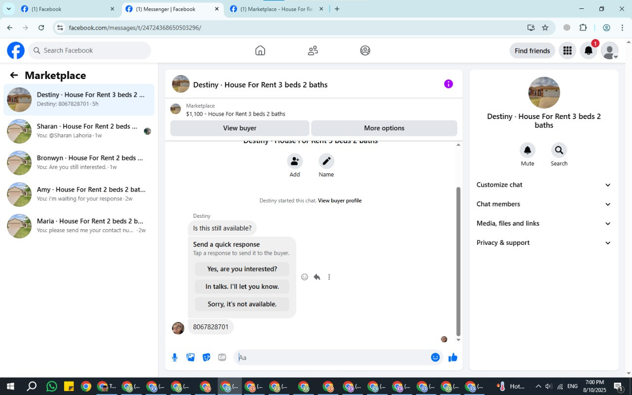
Task: Open Destiny conversation in list
Action: pos(79,99)
